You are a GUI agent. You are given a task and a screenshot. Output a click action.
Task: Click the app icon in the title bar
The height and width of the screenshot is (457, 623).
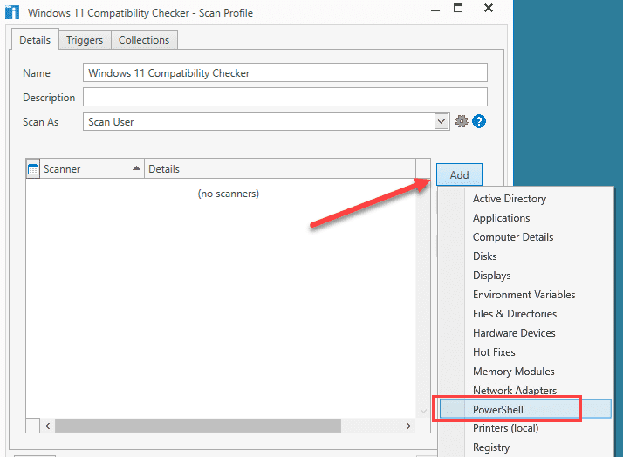point(12,12)
